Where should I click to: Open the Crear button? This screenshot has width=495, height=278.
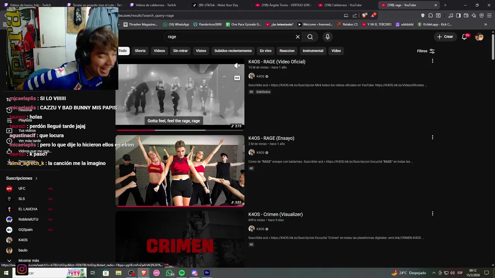(445, 37)
